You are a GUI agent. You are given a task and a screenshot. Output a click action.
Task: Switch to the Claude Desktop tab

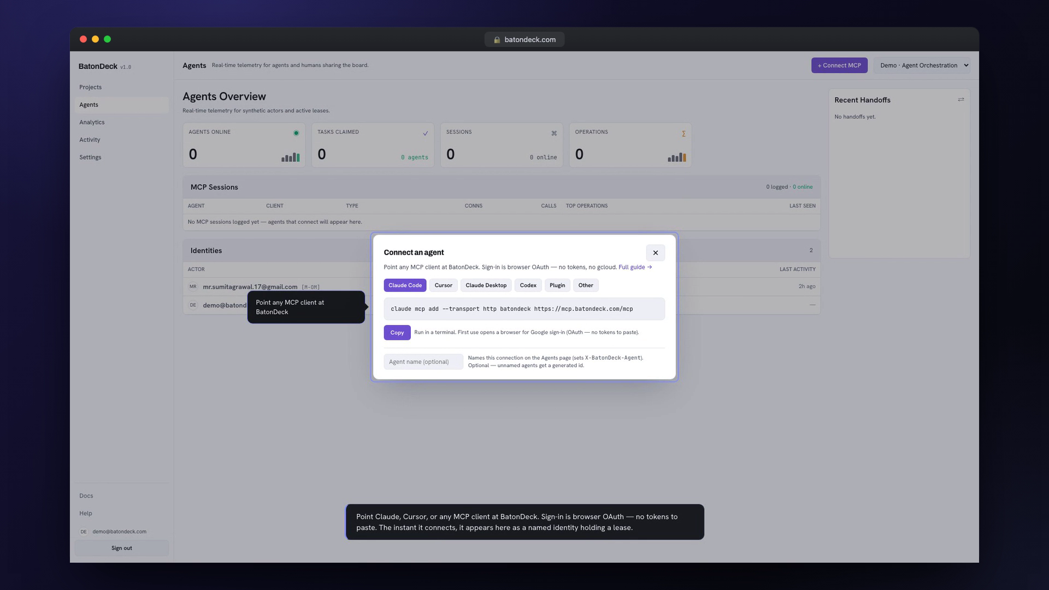[x=486, y=285]
